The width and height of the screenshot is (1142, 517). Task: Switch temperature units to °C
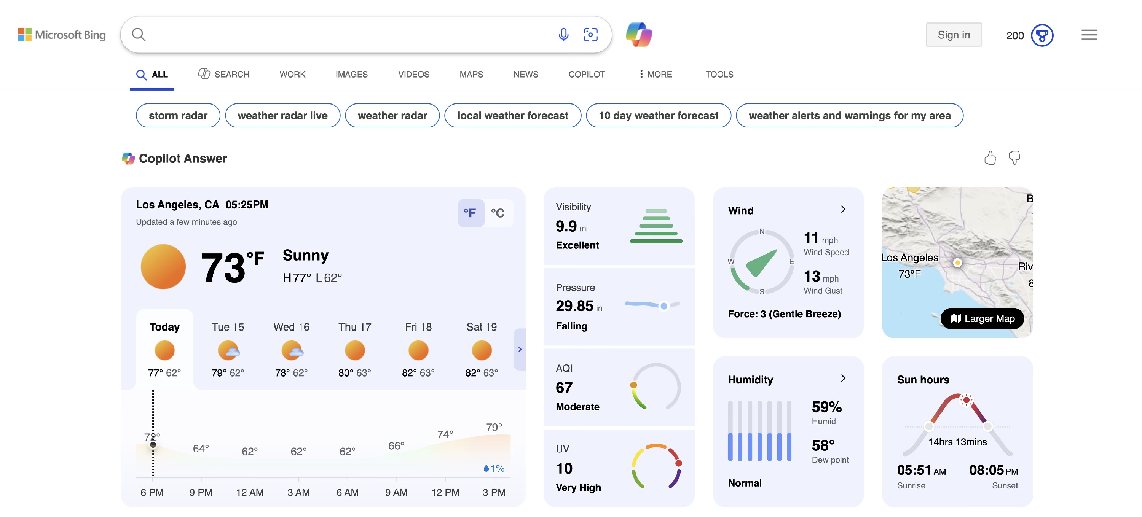[497, 213]
